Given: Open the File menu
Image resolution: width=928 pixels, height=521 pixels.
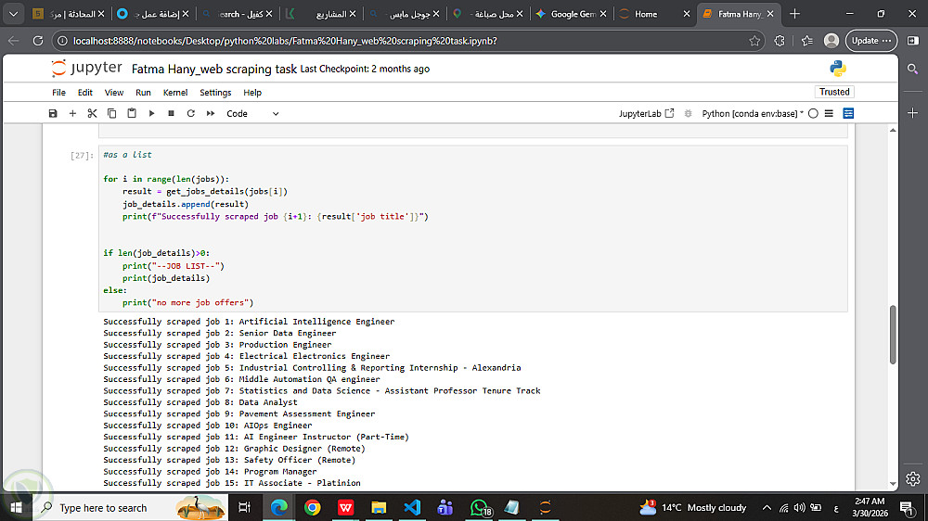Looking at the screenshot, I should pyautogui.click(x=58, y=93).
